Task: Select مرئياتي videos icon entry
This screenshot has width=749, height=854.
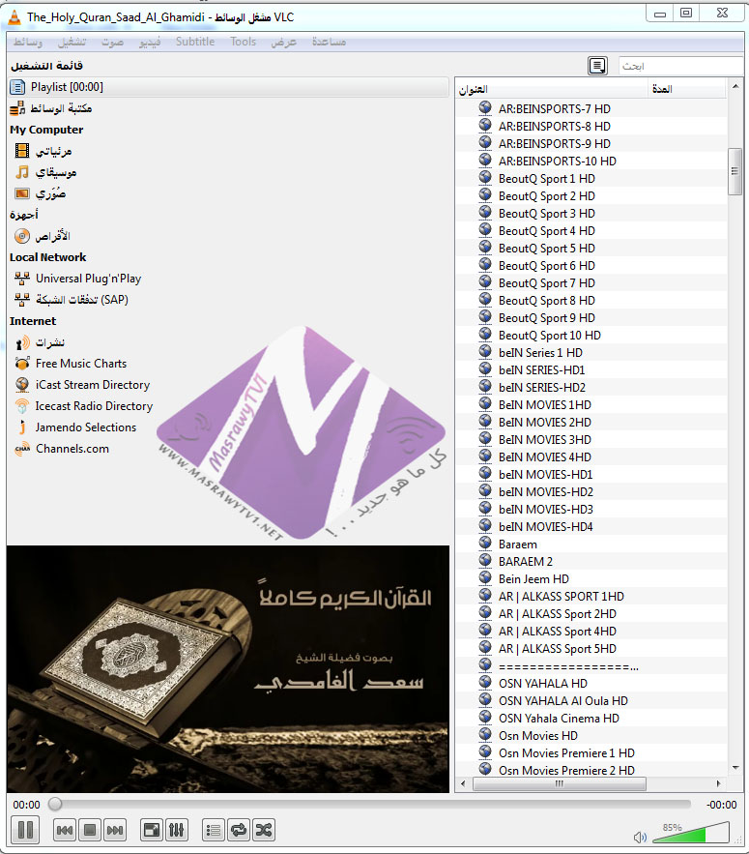Action: coord(44,151)
